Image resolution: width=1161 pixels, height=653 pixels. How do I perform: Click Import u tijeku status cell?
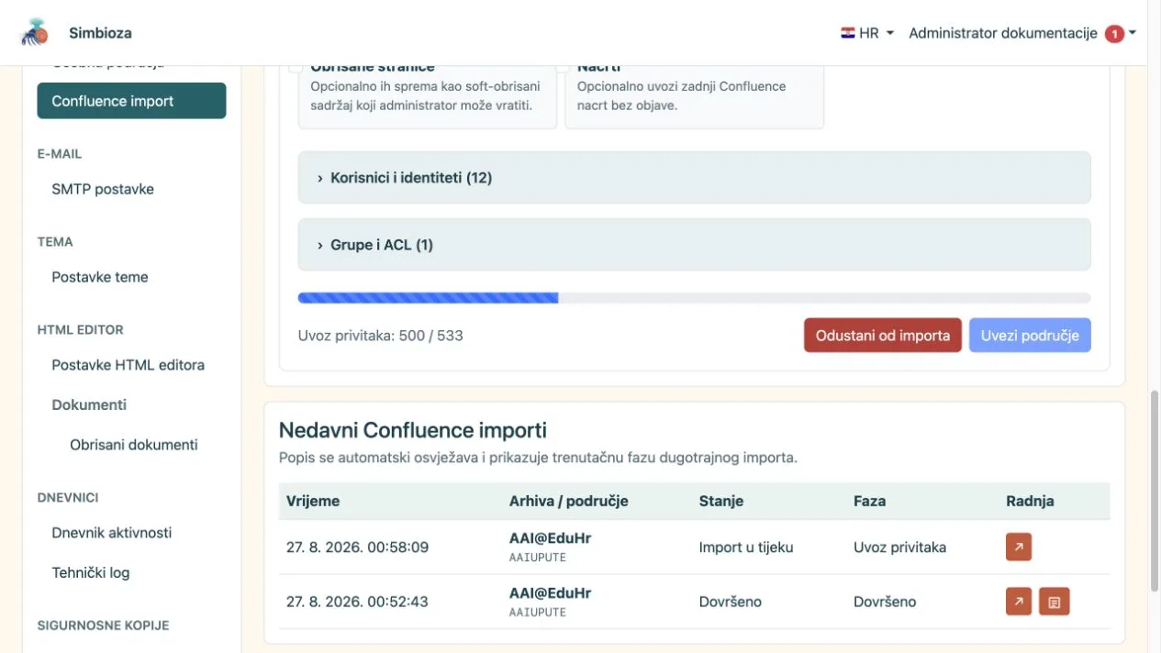(746, 548)
